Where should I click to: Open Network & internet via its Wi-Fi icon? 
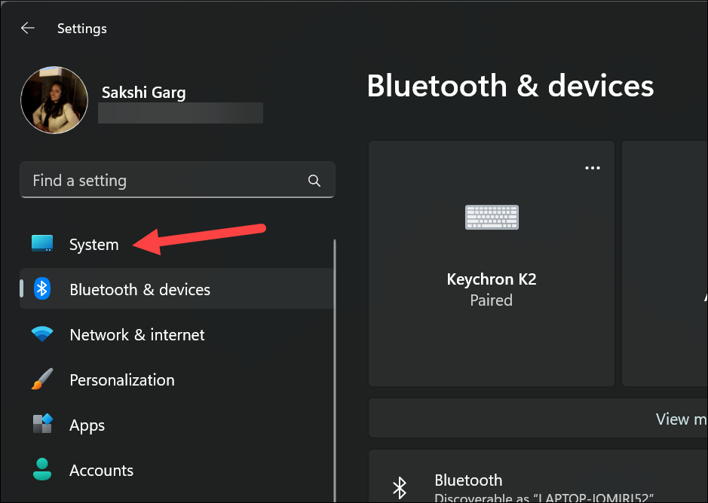(42, 334)
